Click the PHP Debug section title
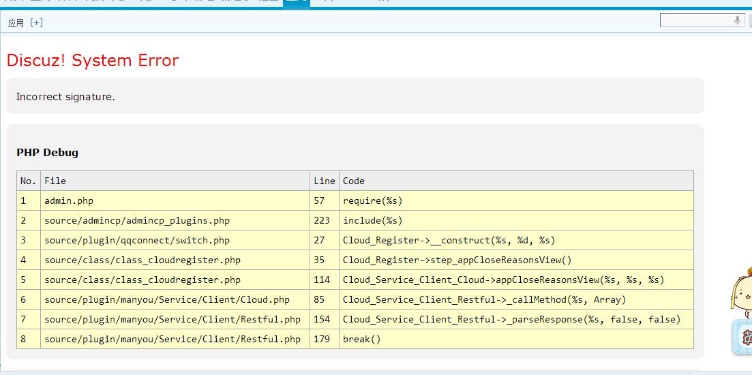 (47, 153)
